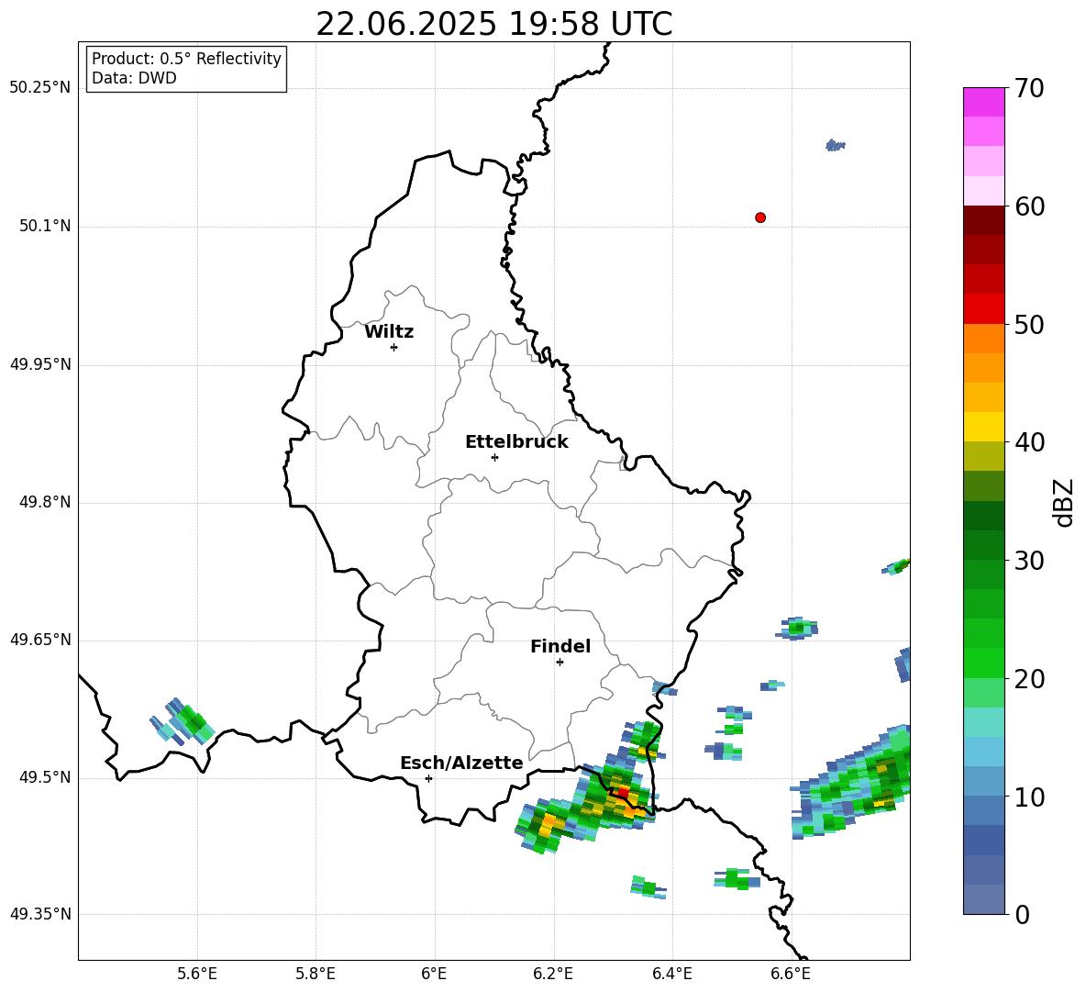Click the longitude label 5.8°E

[316, 974]
